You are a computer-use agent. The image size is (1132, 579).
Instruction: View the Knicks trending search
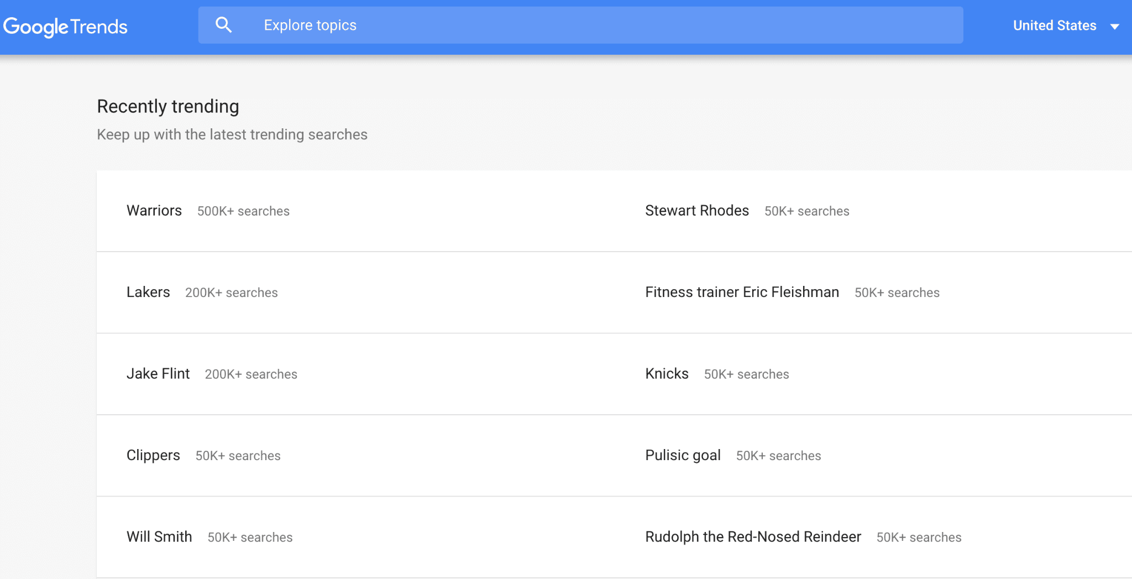[667, 374]
